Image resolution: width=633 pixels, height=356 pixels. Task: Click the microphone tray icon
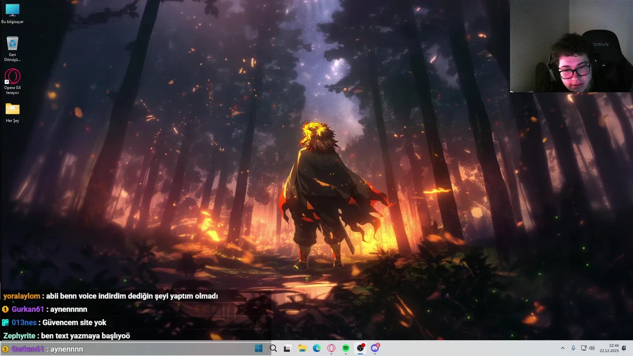[573, 348]
